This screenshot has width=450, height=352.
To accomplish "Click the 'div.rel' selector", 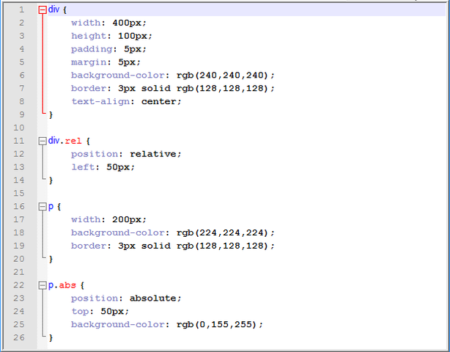I will click(x=64, y=141).
